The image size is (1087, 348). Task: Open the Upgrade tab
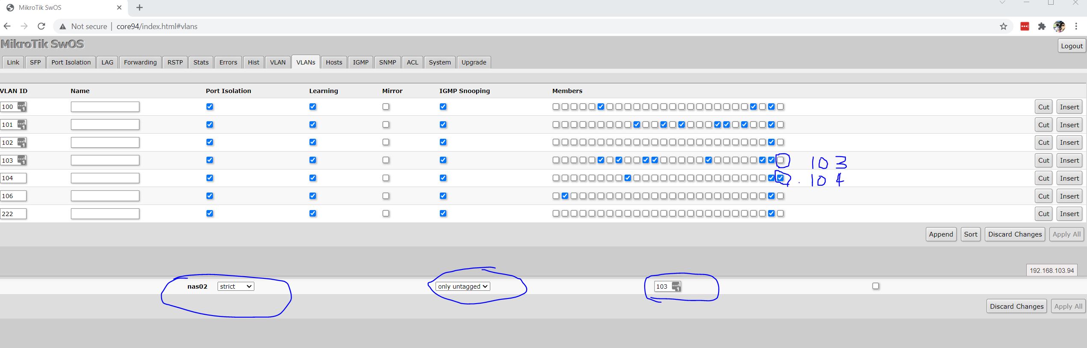(474, 62)
